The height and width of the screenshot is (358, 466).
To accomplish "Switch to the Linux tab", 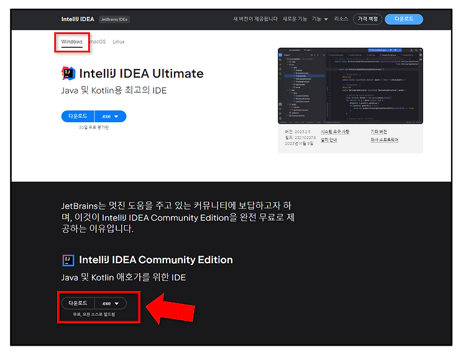I will point(119,42).
